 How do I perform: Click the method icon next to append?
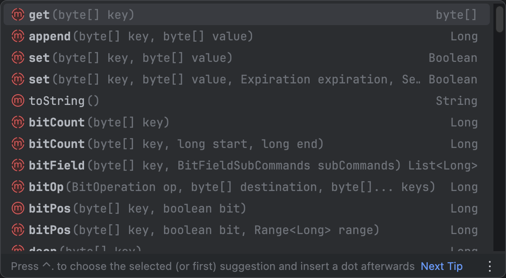[18, 36]
